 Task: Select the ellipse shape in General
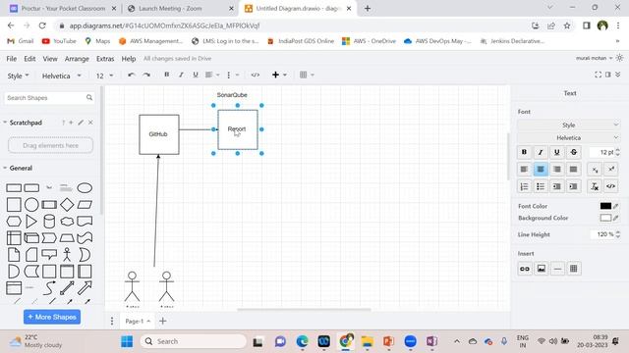pos(85,187)
